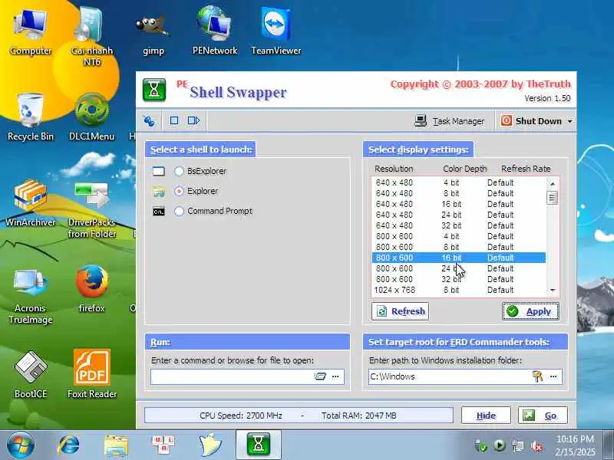Click the window-with-arrow toolbar icon

pos(194,120)
